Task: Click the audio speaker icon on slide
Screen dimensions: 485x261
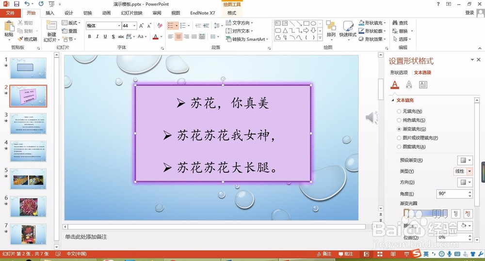Action: point(371,117)
